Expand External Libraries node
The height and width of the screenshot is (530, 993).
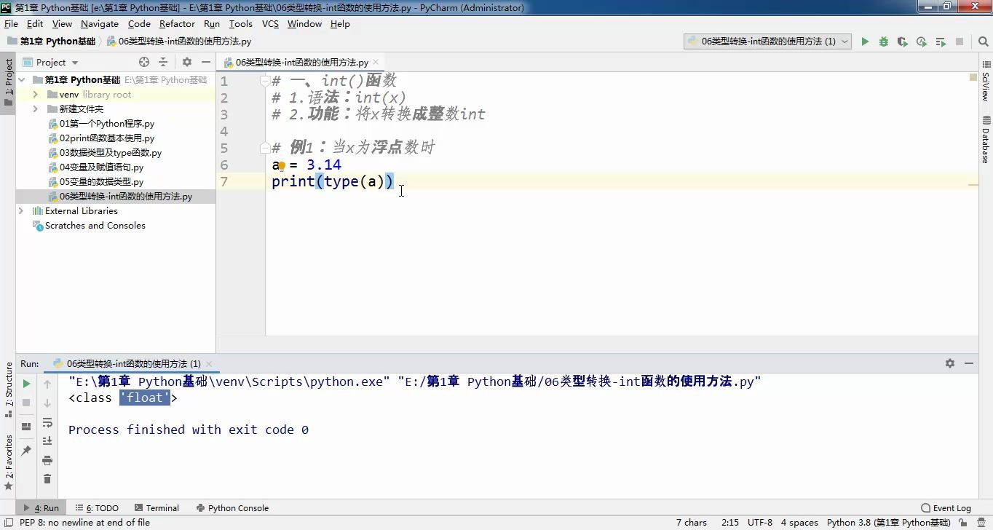(x=21, y=211)
